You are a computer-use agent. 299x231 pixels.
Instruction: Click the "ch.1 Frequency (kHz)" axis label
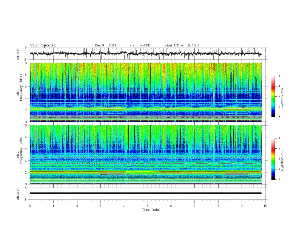coord(20,88)
